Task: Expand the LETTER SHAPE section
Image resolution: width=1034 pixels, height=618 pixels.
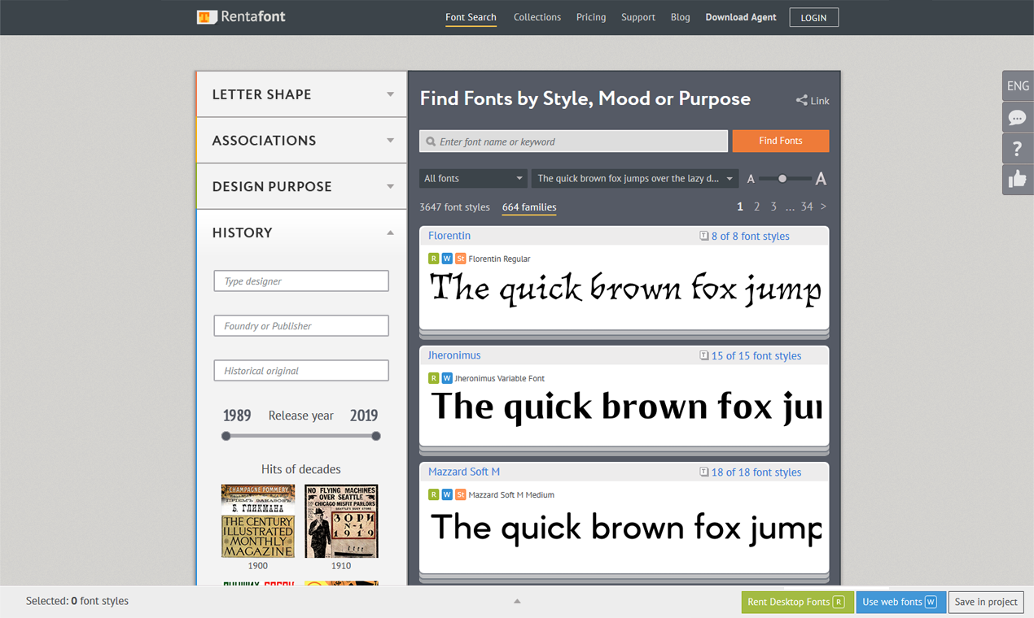Action: pyautogui.click(x=300, y=94)
